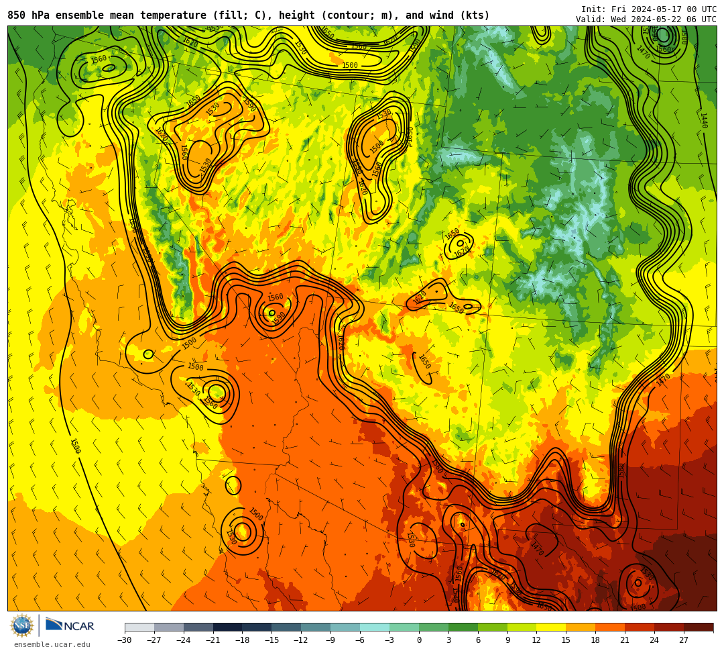The width and height of the screenshot is (724, 653).
Task: Click the NSF circular logo
Action: pos(22,626)
